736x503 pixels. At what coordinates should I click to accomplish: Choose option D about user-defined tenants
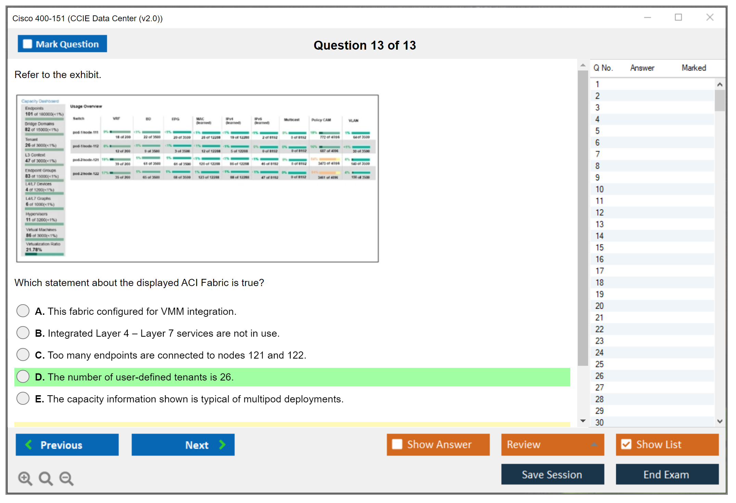coord(23,377)
